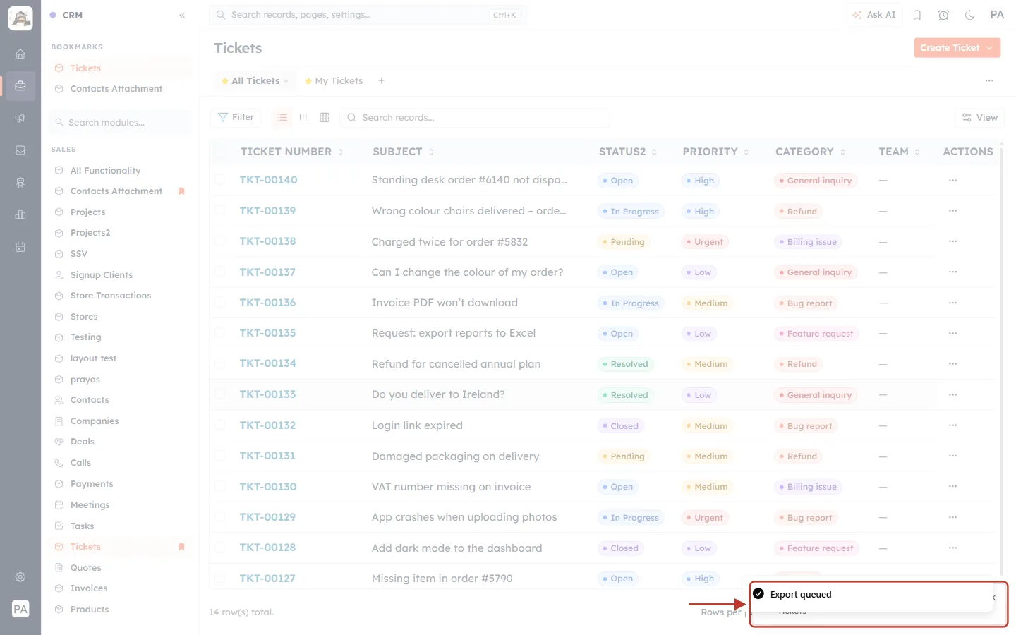Open Deals module in the sidebar

[82, 442]
